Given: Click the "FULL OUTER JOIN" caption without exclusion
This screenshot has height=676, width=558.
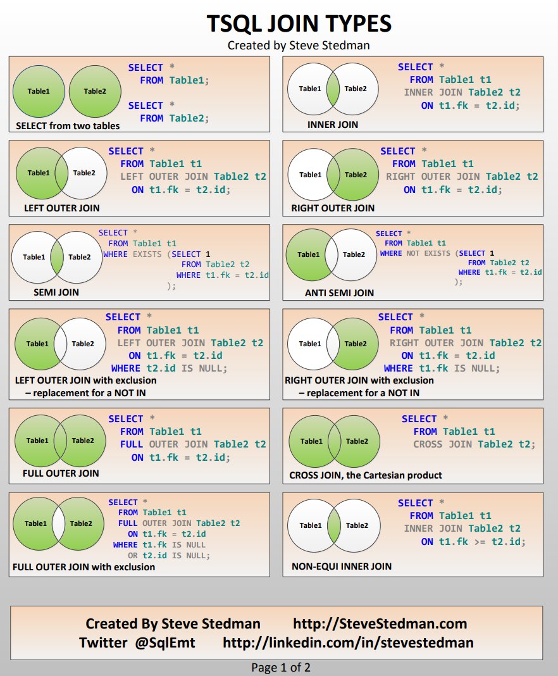Looking at the screenshot, I should click(61, 473).
